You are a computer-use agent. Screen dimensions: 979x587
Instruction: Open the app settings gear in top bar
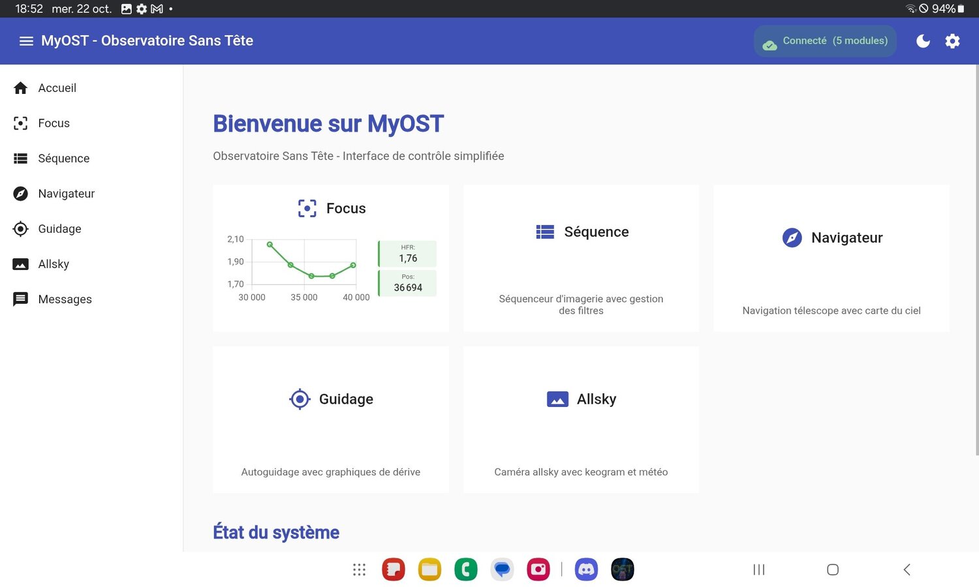[952, 40]
